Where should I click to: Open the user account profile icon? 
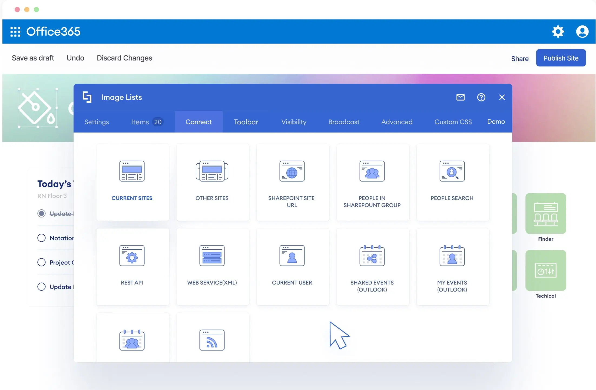pyautogui.click(x=582, y=32)
